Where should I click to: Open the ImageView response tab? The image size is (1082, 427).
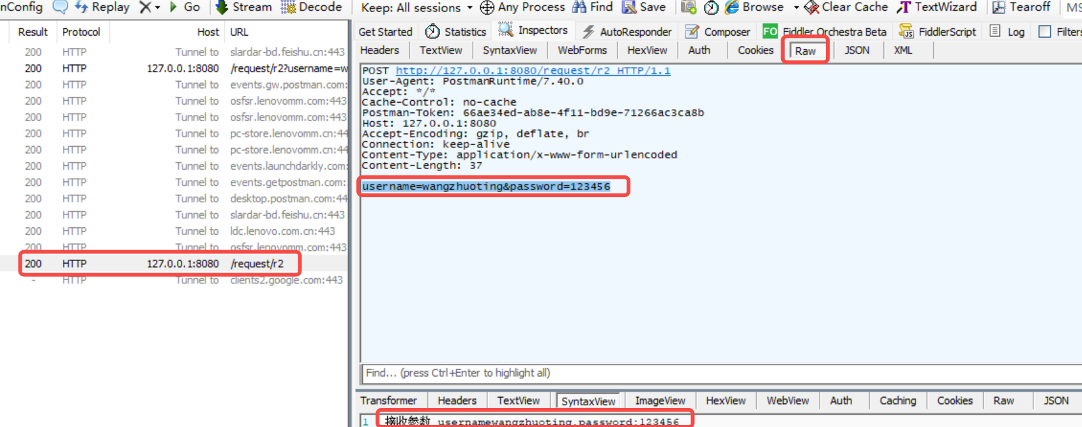(660, 400)
